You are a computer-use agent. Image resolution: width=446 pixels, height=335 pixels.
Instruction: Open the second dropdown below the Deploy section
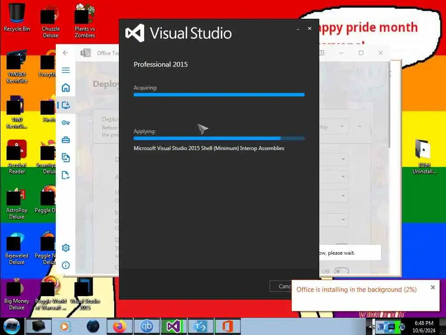pos(334,177)
